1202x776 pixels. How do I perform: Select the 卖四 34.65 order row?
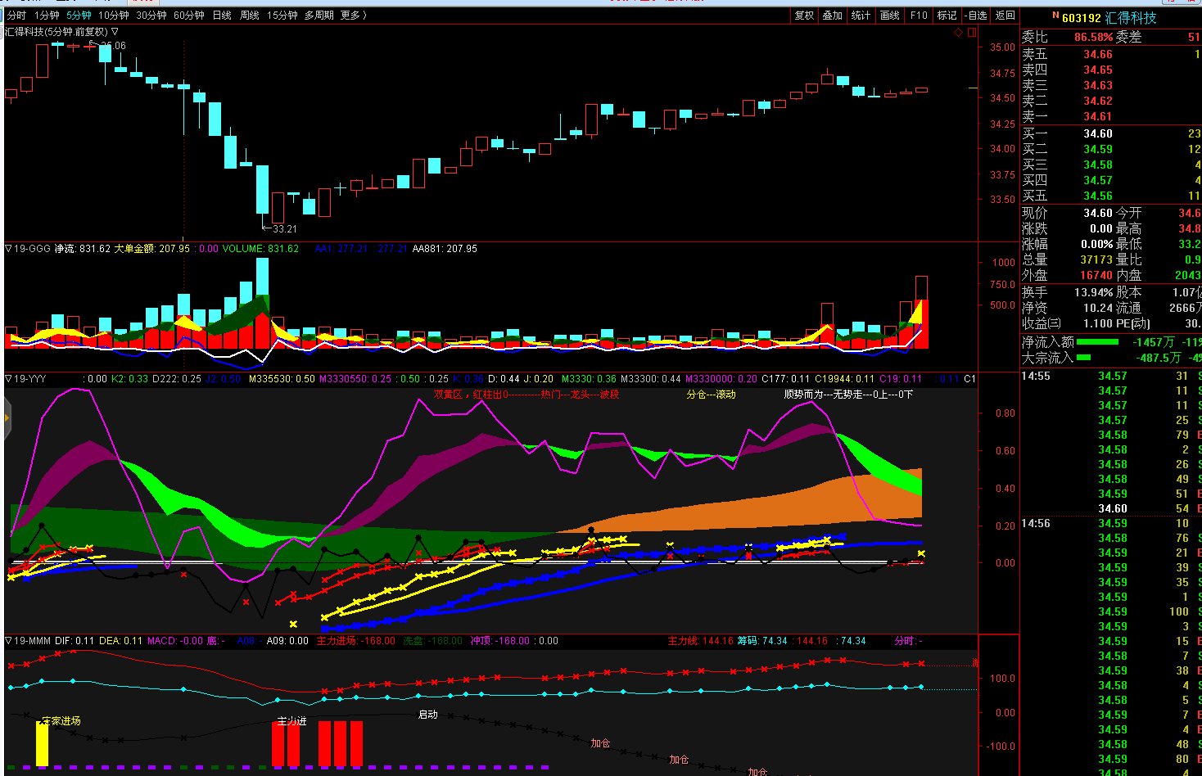[x=1111, y=70]
